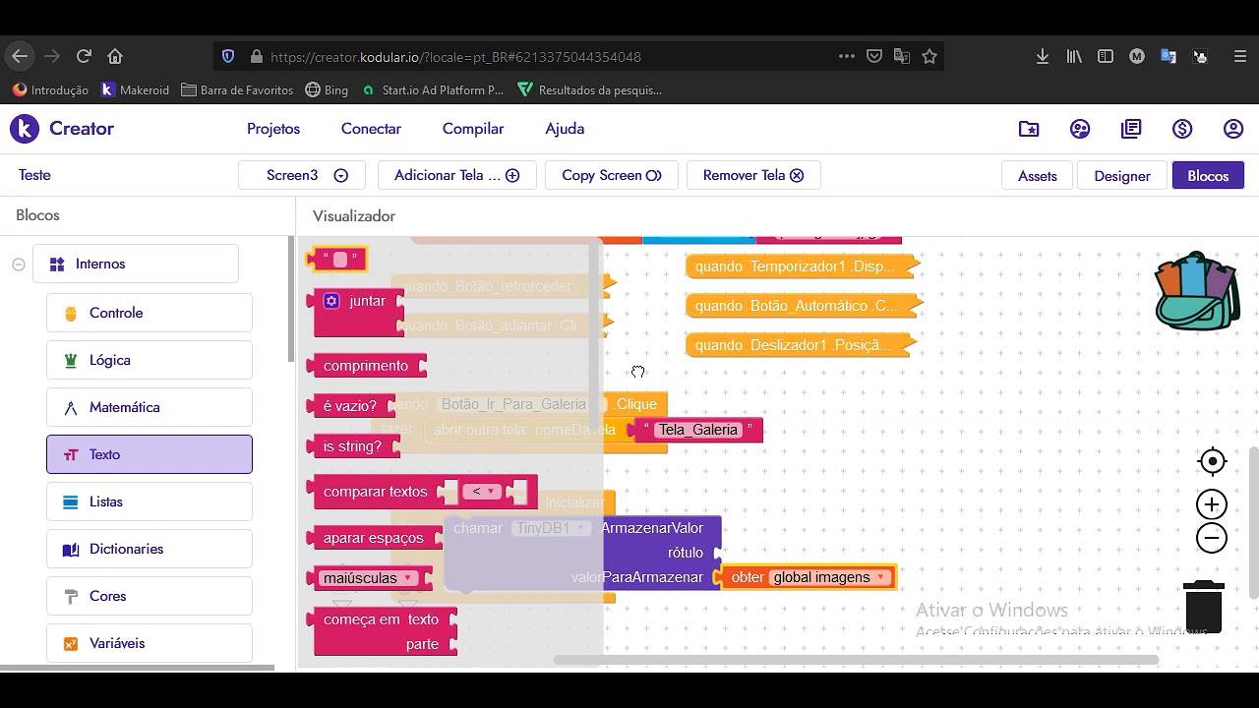
Task: Zoom in the blocks workspace
Action: 1212,504
